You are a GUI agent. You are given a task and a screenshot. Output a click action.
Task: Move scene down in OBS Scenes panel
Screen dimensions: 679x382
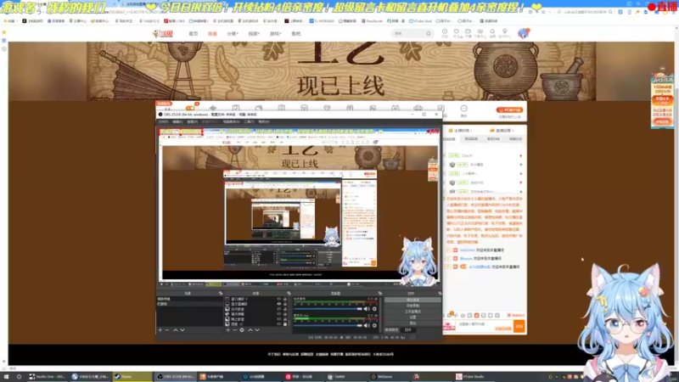(x=182, y=330)
